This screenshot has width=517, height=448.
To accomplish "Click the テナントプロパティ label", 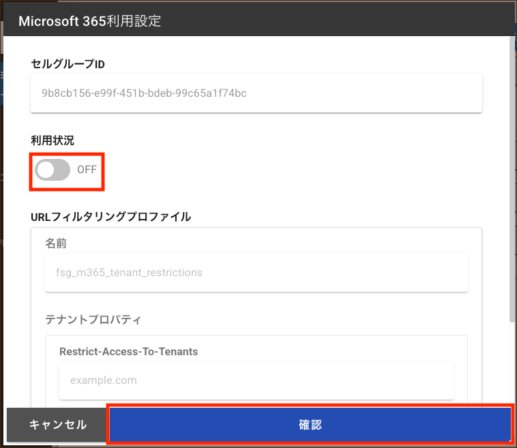I will 93,319.
